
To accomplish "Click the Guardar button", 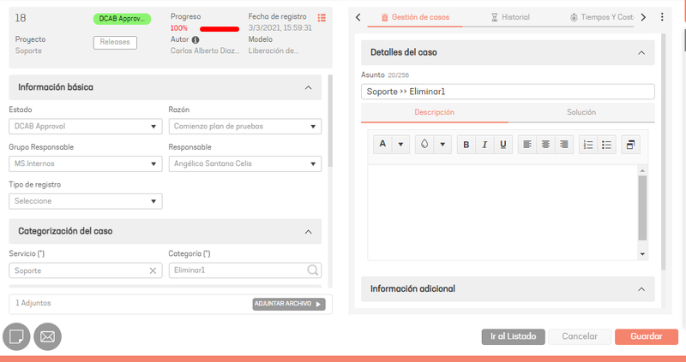I will pos(647,336).
